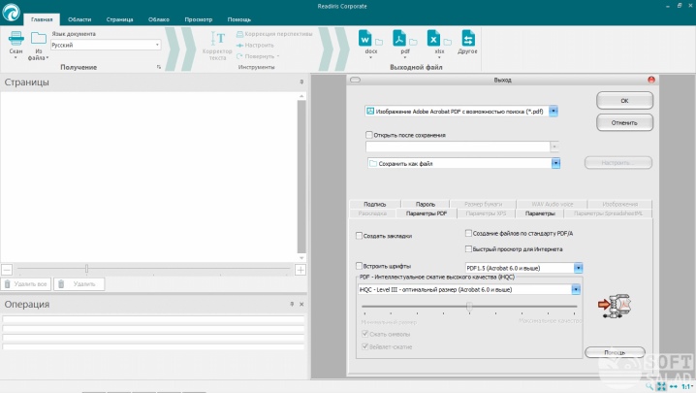
Task: Enable Быстрый просмотр для Интернета checkbox
Action: pos(468,249)
